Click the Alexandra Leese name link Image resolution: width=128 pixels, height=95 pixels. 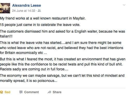(27, 5)
